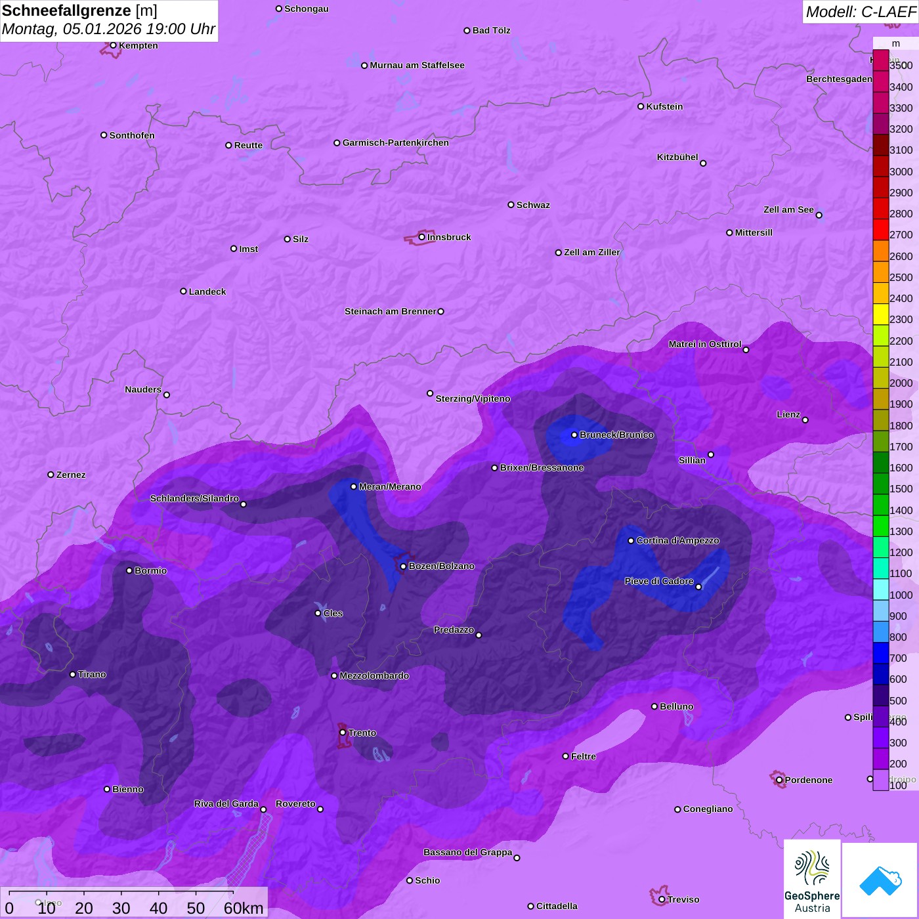The image size is (919, 919).
Task: Click the Bormio marker dot
Action: tap(129, 570)
